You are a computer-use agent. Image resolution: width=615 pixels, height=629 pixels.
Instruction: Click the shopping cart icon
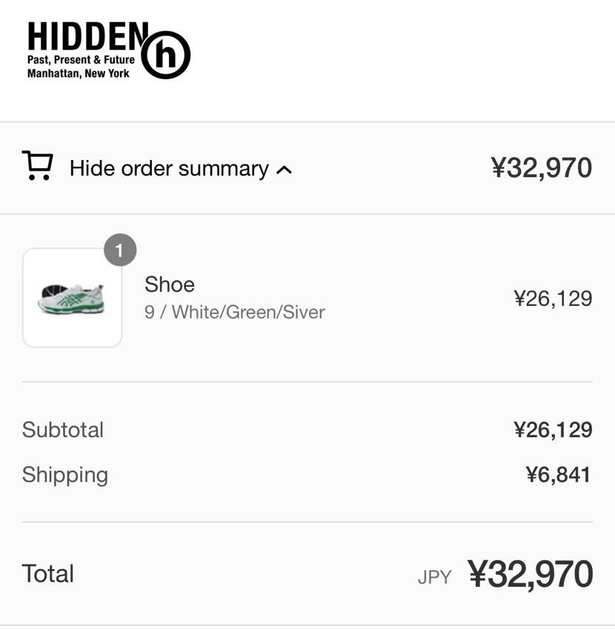click(37, 165)
